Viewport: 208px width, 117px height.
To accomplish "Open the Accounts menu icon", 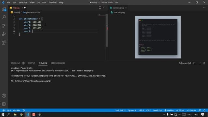I will tap(4, 96).
